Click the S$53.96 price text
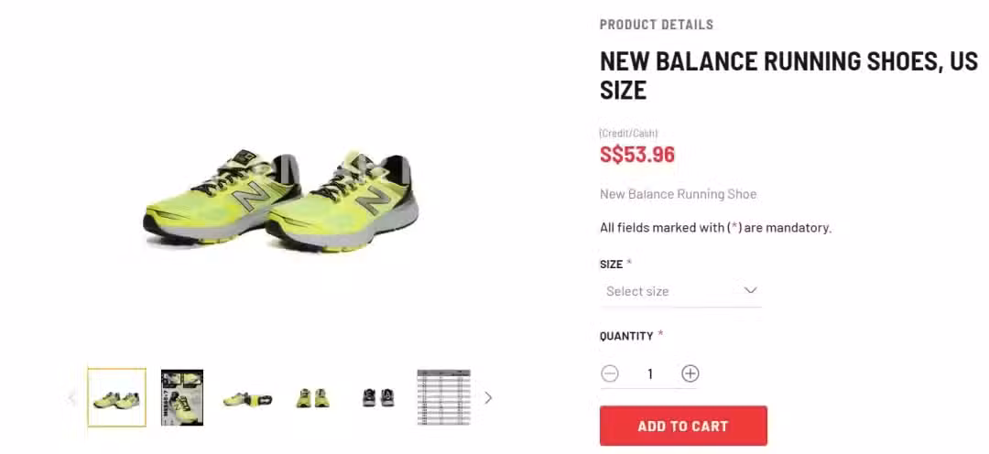The width and height of the screenshot is (989, 454). point(637,155)
